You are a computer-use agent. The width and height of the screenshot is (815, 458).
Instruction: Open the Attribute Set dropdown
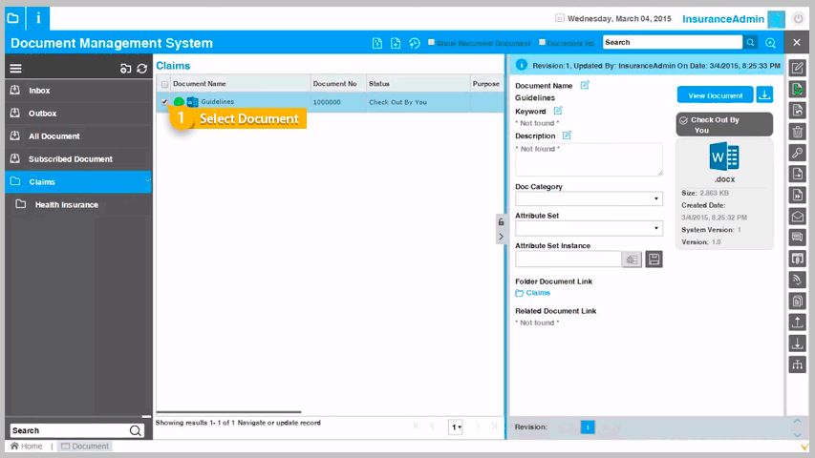click(x=589, y=228)
